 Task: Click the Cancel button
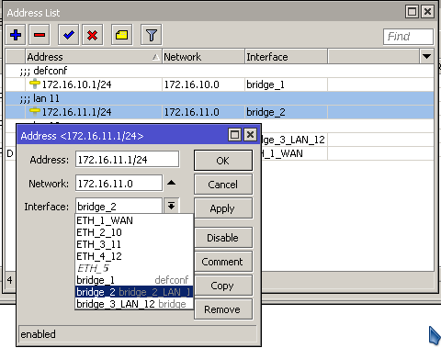[223, 185]
